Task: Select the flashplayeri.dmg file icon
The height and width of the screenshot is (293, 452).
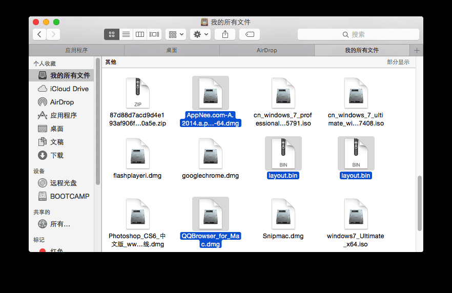Action: pos(138,154)
